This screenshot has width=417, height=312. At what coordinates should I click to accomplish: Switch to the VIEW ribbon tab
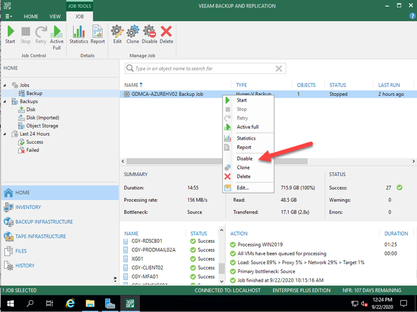pyautogui.click(x=55, y=17)
